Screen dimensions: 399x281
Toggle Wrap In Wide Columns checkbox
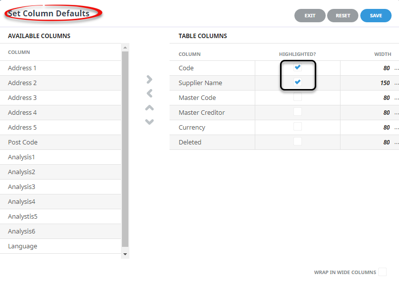[382, 272]
